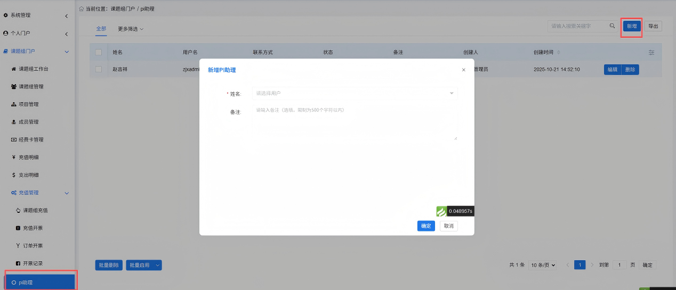Collapse the 充值管理 sidebar submenu
The image size is (676, 290).
point(66,193)
